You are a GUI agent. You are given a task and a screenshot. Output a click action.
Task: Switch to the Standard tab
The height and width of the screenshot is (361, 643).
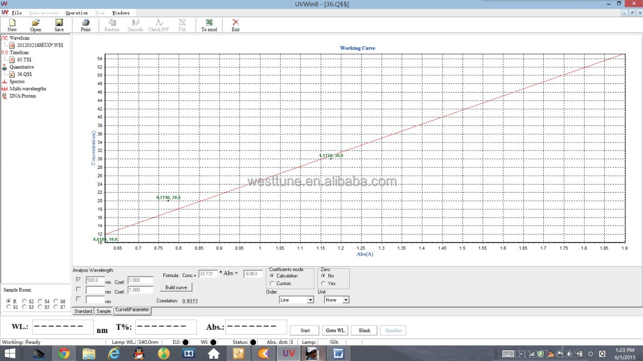point(82,311)
